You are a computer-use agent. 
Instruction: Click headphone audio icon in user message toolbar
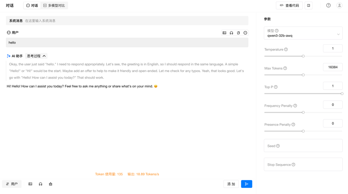point(231,33)
